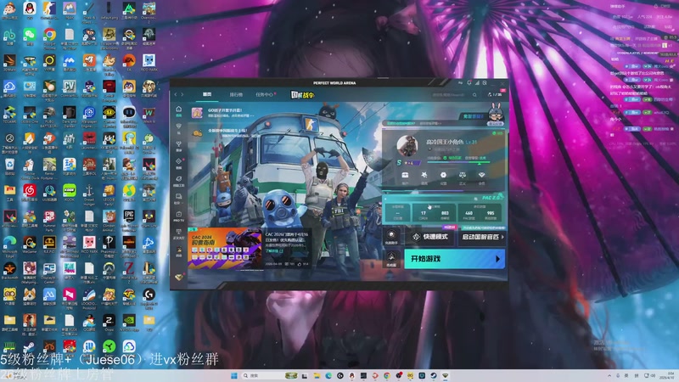Open the 启动国服官匹 launch option
This screenshot has width=679, height=382.
[481, 237]
